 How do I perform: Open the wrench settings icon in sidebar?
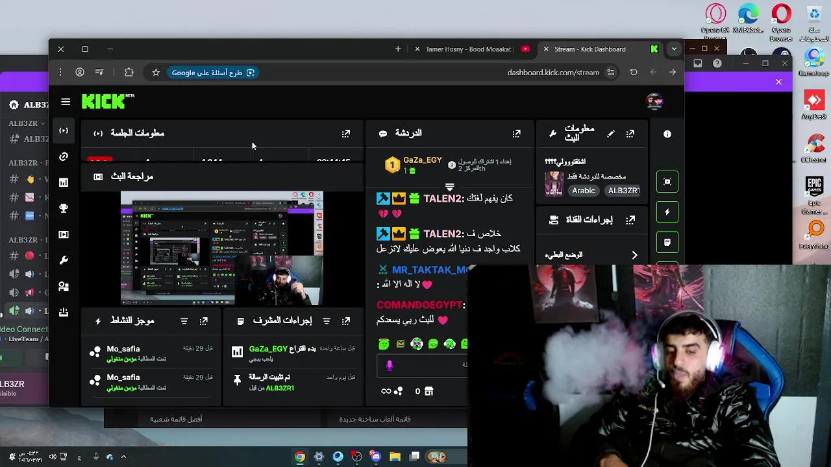(x=64, y=260)
